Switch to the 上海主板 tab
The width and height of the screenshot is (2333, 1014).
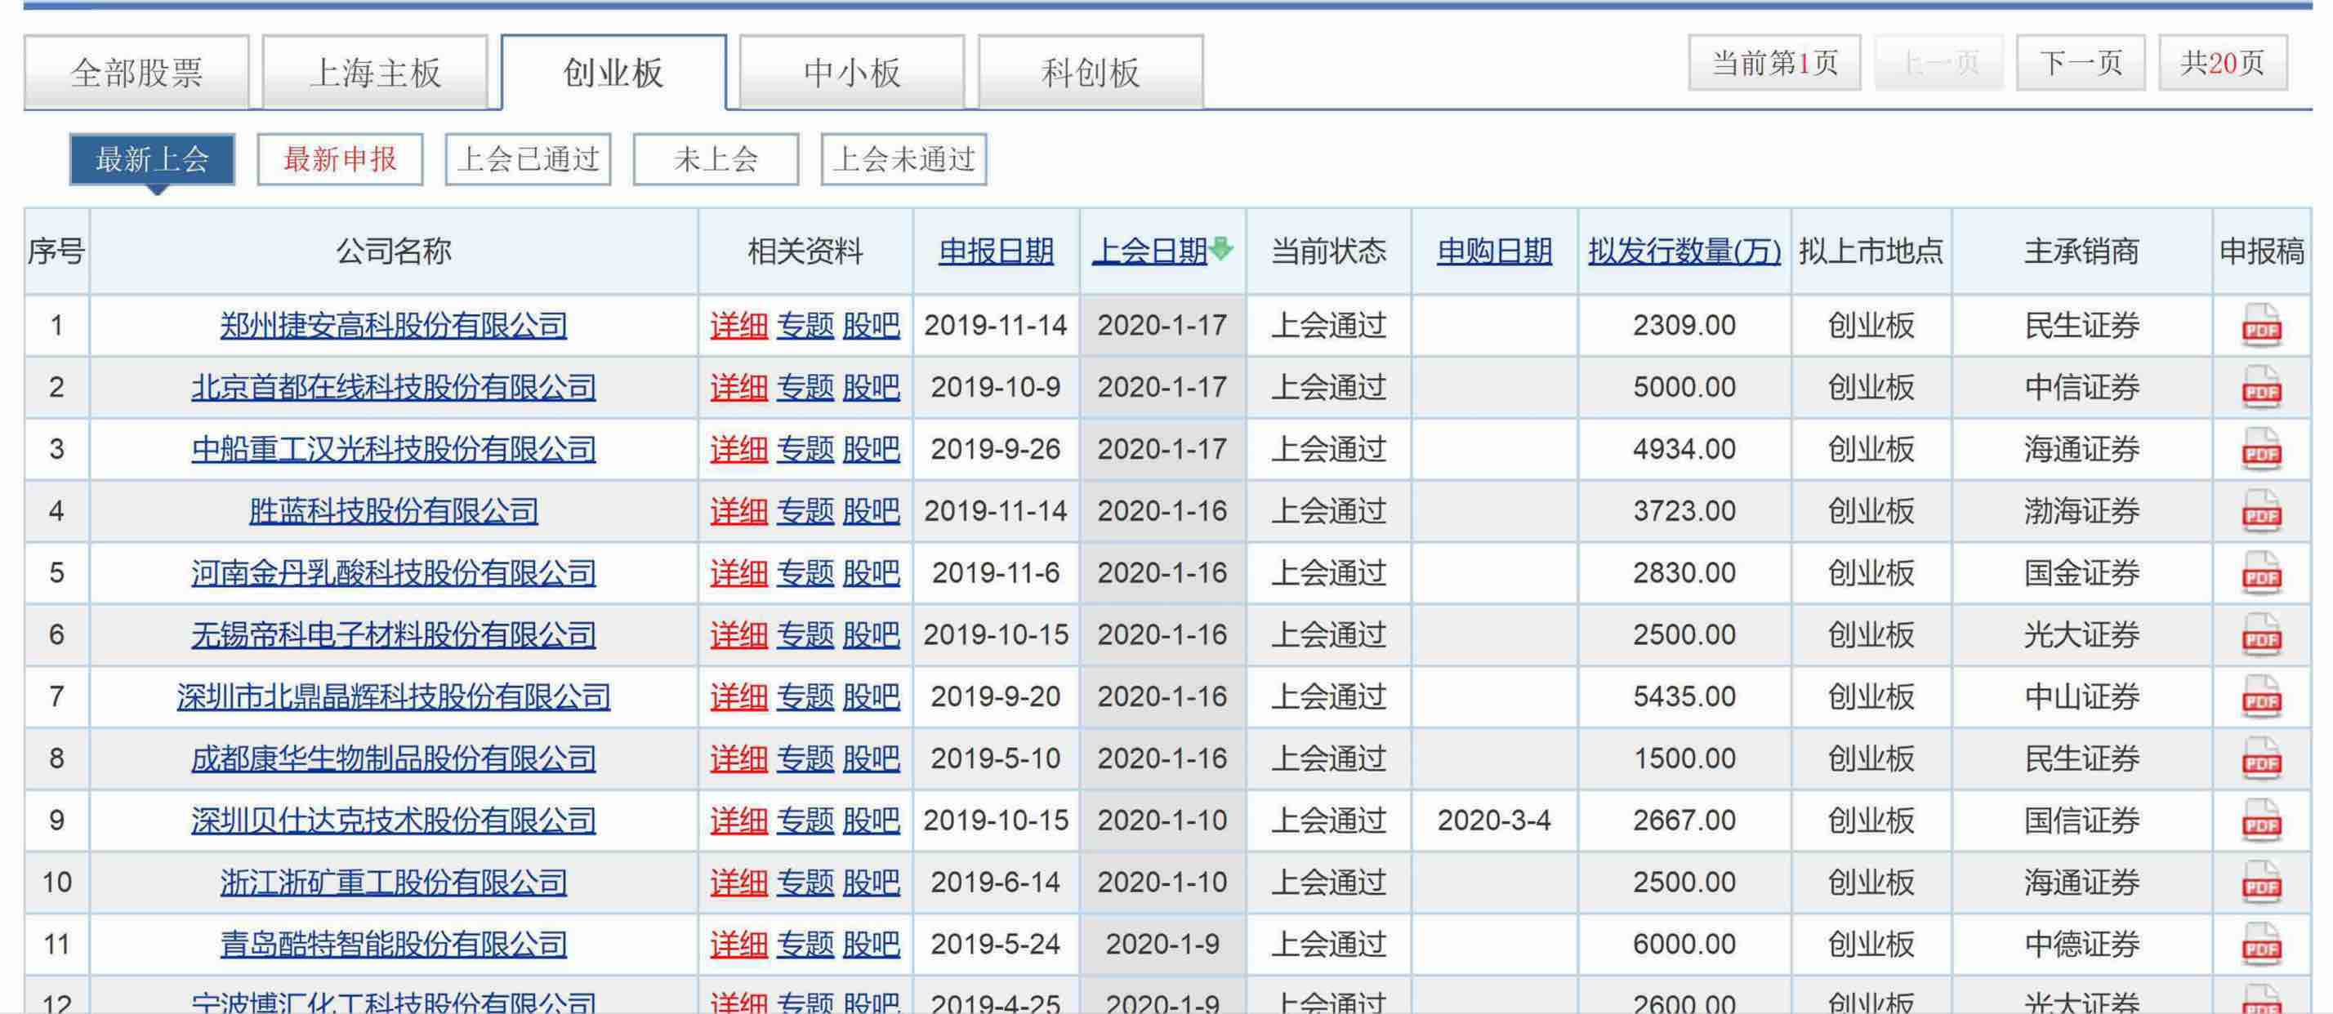point(375,73)
